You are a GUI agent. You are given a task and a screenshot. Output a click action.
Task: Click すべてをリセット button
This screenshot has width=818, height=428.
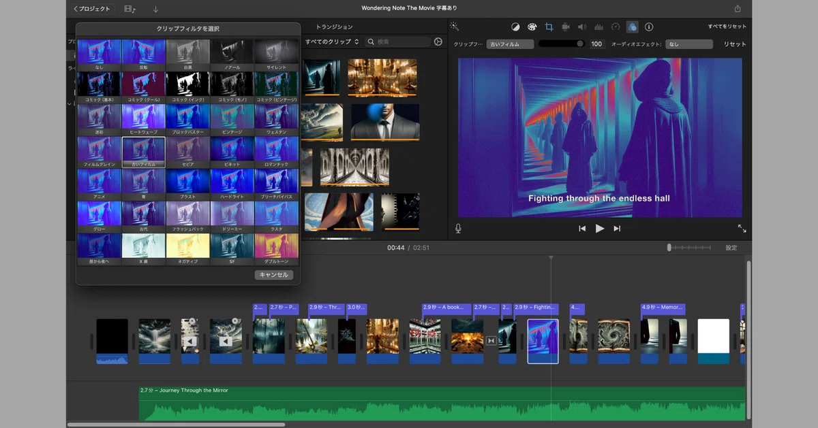coord(727,27)
